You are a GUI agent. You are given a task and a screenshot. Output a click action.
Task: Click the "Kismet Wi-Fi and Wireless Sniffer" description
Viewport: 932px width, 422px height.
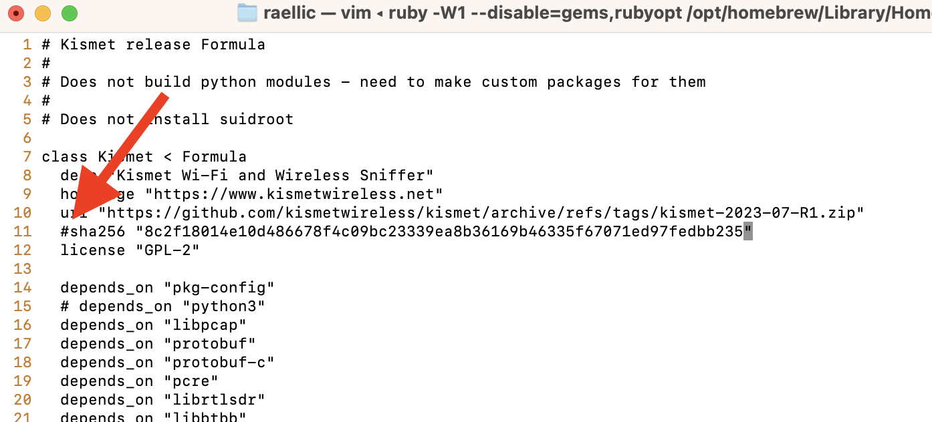point(271,176)
